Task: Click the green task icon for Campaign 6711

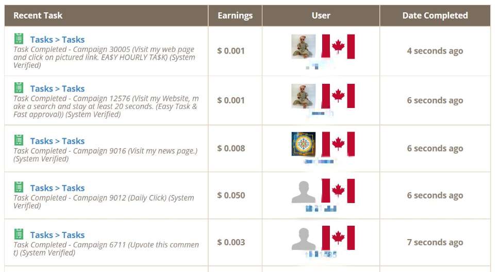Action: (x=19, y=234)
